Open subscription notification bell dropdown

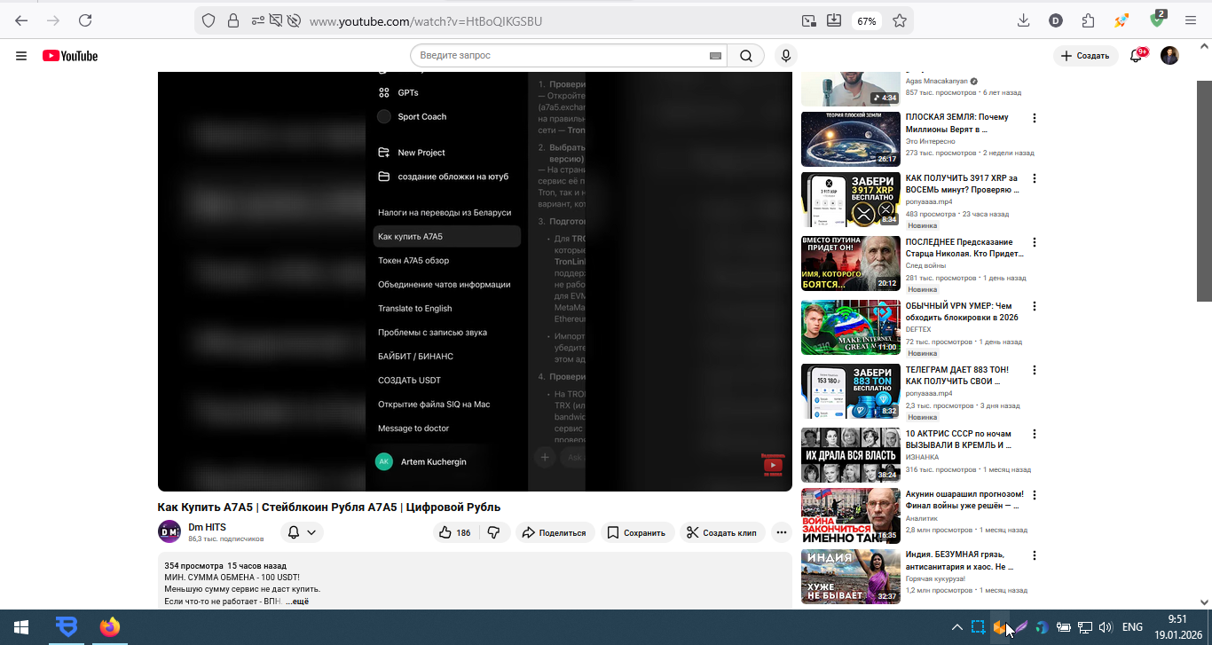pyautogui.click(x=302, y=532)
